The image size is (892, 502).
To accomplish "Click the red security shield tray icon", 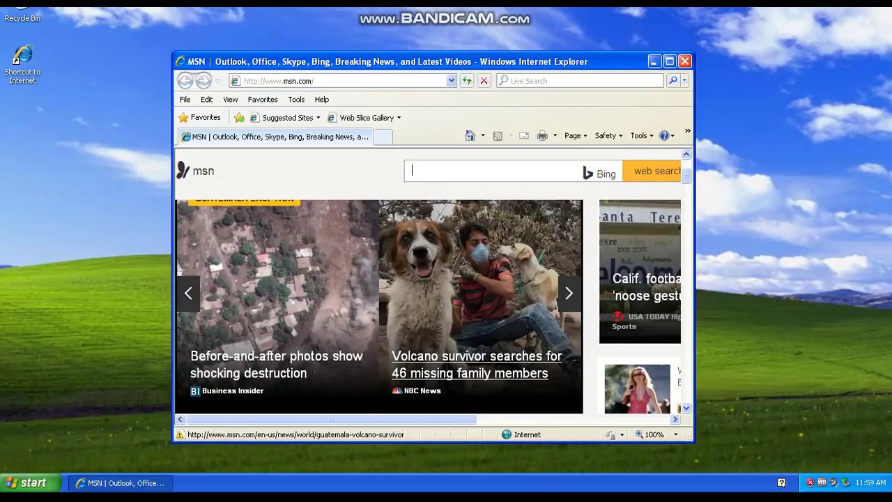I will [810, 482].
